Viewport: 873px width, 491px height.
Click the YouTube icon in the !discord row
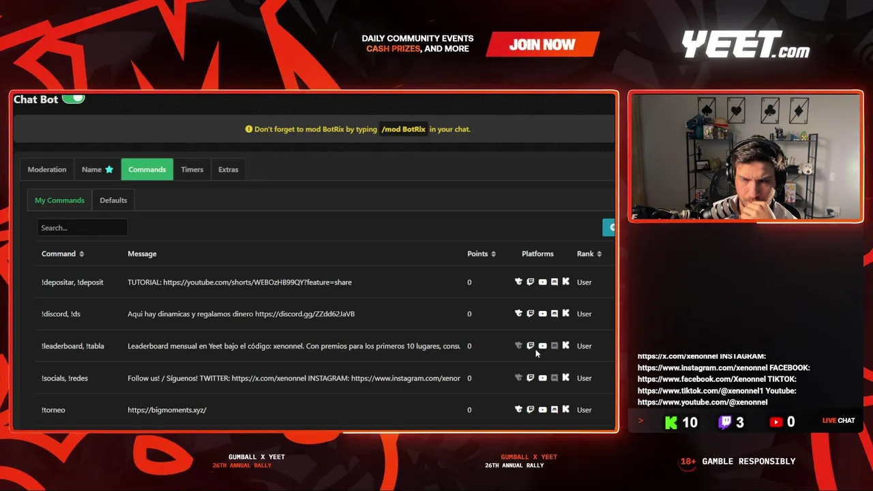(542, 314)
